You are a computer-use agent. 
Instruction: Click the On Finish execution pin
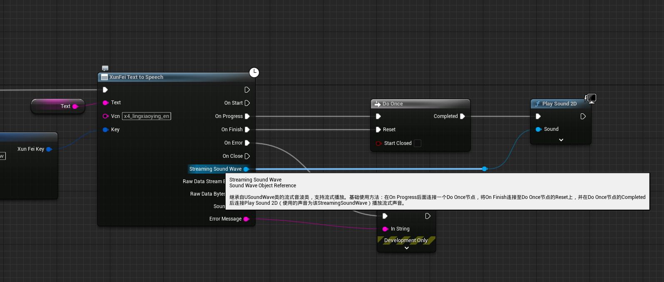coord(247,130)
